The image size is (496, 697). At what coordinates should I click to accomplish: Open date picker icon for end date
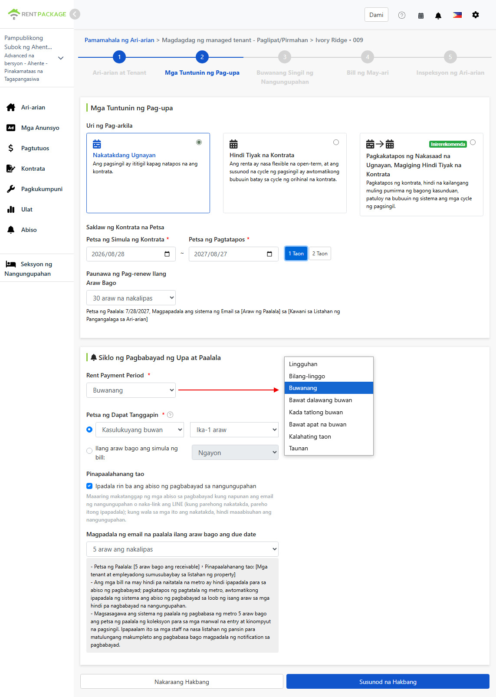pos(269,254)
